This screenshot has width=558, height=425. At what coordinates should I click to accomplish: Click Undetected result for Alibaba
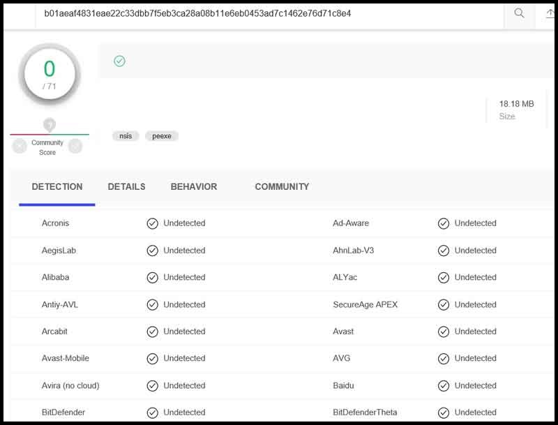pyautogui.click(x=184, y=277)
